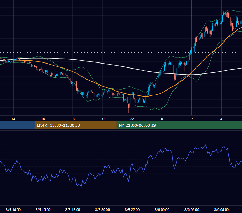Click the 16 hour label on price chart
242x213 pixels.
[x=43, y=119]
